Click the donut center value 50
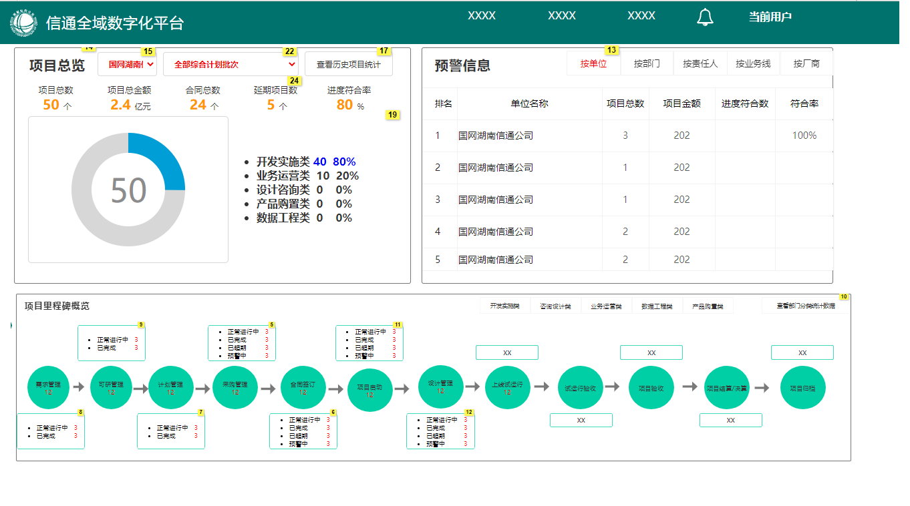This screenshot has height=506, width=910. pyautogui.click(x=128, y=190)
